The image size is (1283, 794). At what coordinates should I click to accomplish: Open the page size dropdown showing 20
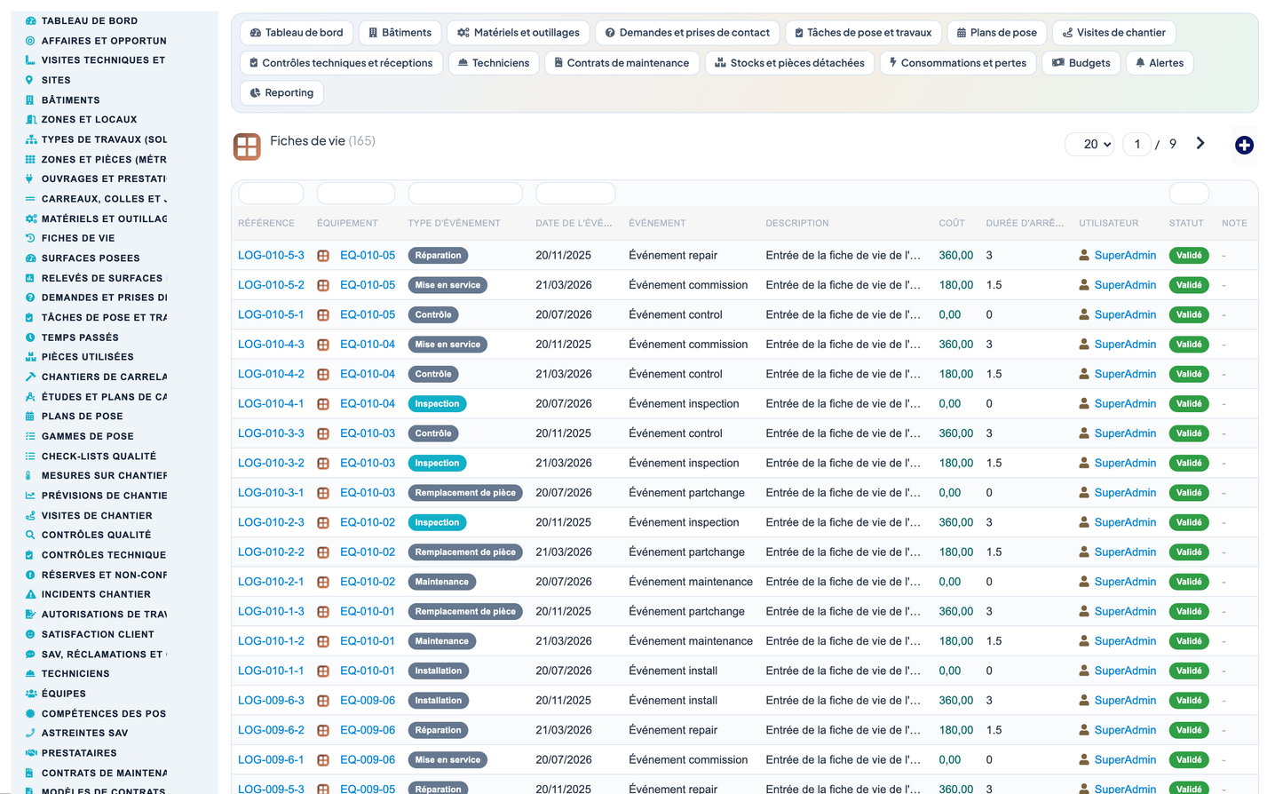(x=1090, y=144)
